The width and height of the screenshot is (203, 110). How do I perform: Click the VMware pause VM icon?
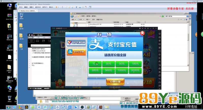tap(56, 7)
